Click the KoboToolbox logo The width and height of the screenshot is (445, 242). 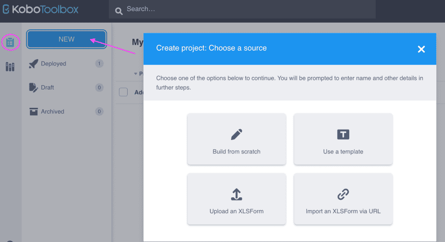click(x=40, y=9)
